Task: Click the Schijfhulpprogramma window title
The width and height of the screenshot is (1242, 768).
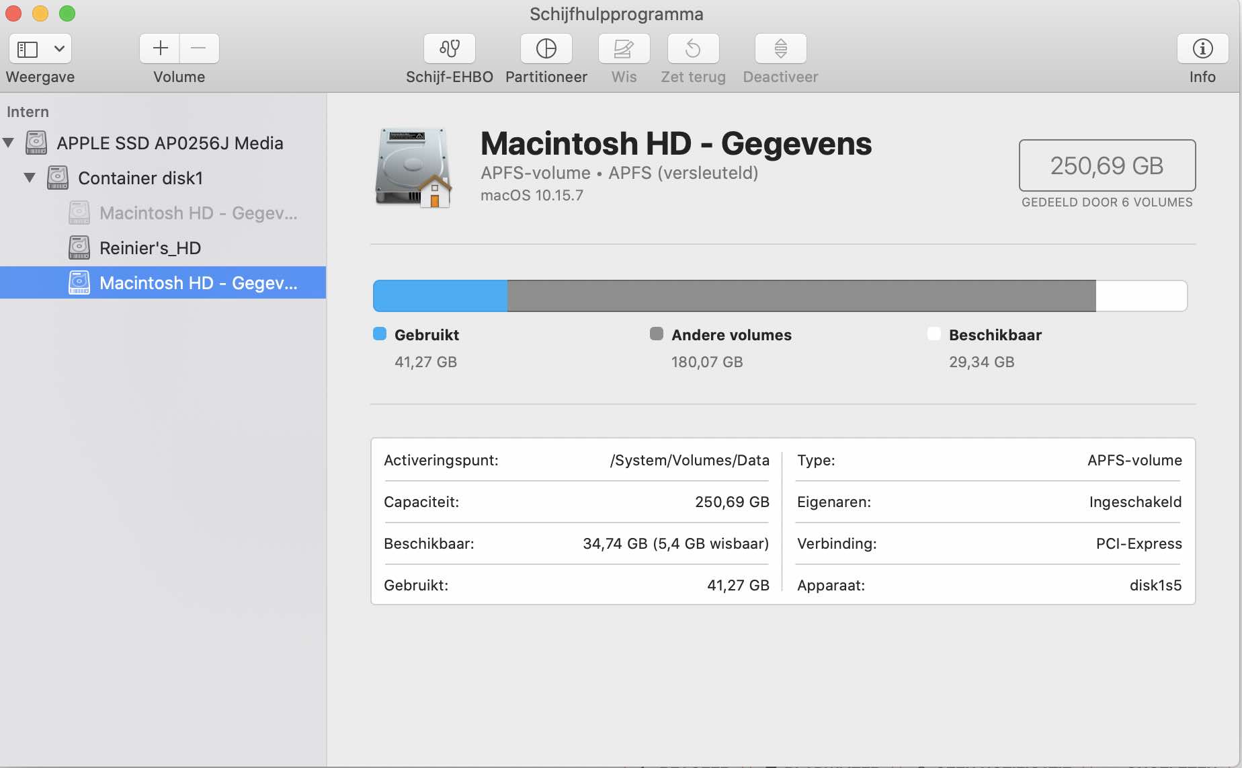Action: 616,14
